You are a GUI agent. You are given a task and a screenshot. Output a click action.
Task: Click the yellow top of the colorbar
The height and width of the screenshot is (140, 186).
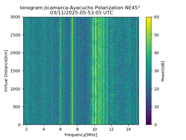tap(149, 18)
